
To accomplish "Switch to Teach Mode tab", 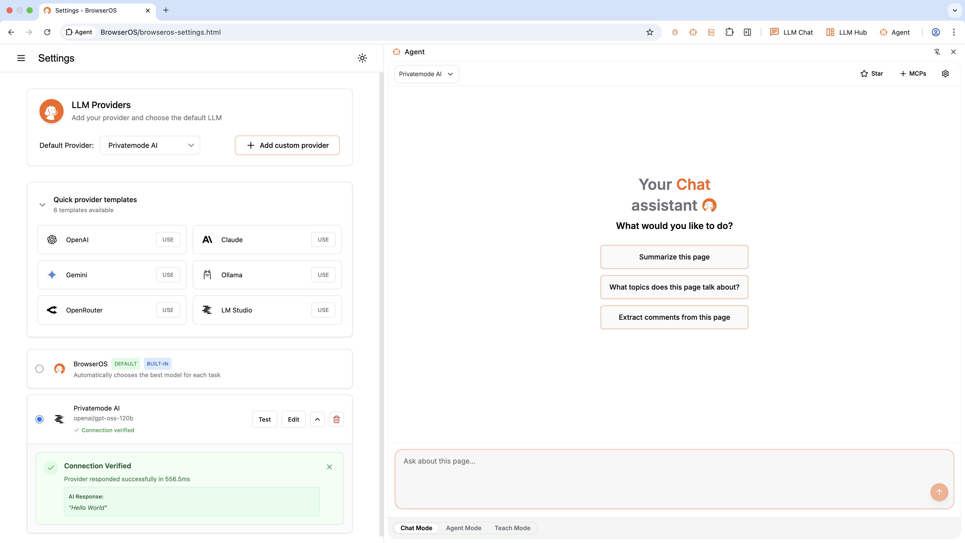I will 512,528.
